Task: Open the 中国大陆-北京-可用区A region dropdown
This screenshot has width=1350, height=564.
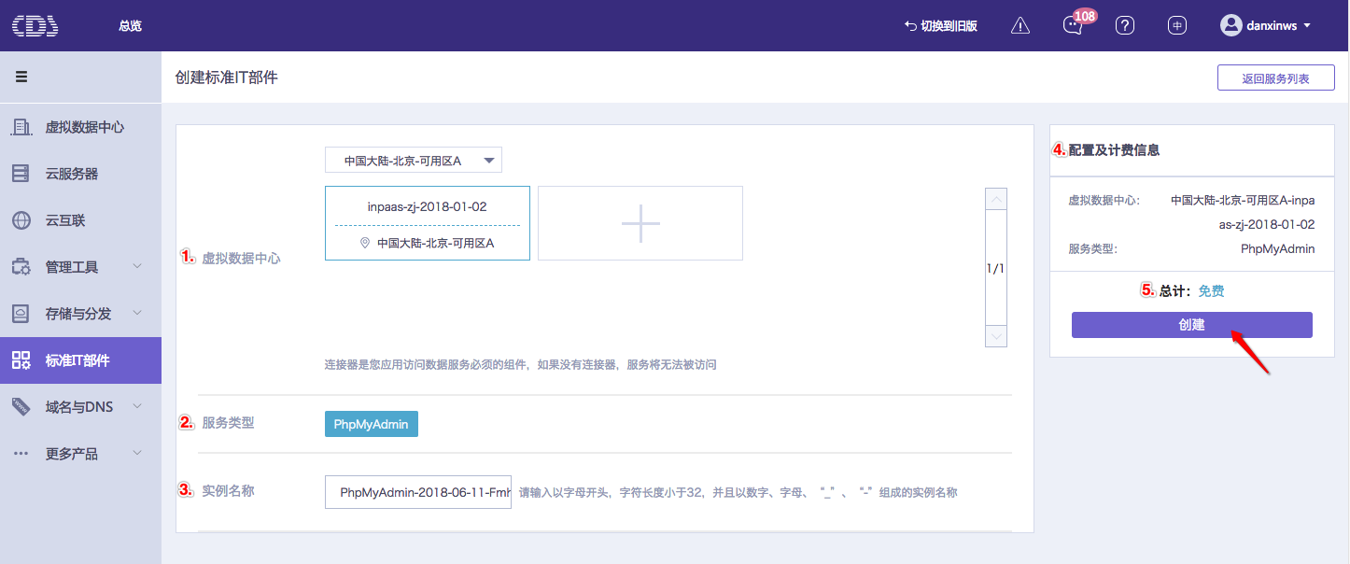Action: pyautogui.click(x=414, y=161)
